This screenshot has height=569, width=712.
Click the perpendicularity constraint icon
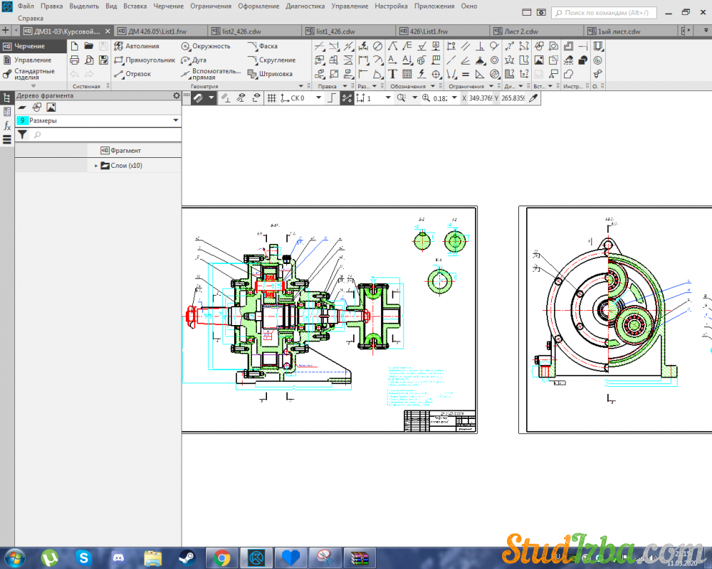point(480,46)
